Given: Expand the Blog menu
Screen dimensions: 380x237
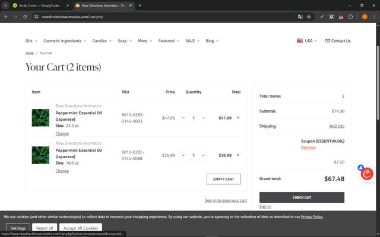Looking at the screenshot, I should [x=212, y=41].
